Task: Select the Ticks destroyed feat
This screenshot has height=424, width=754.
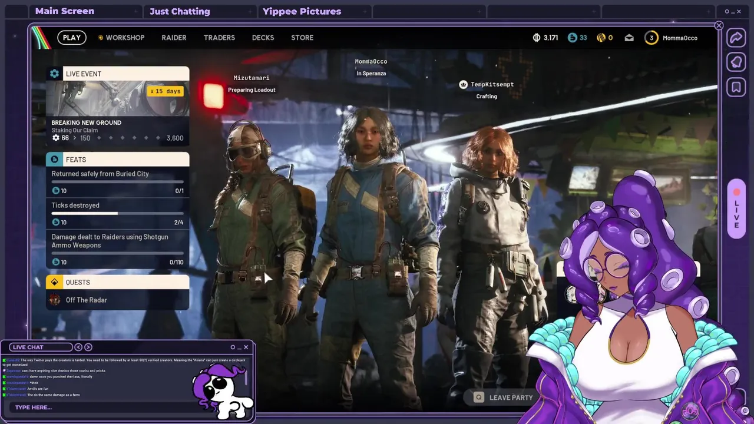Action: (118, 213)
